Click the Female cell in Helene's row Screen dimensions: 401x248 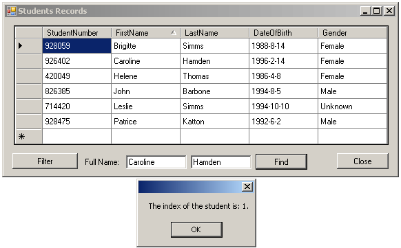coord(352,76)
